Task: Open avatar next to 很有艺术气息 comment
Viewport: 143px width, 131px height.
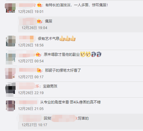Action: 10,41
